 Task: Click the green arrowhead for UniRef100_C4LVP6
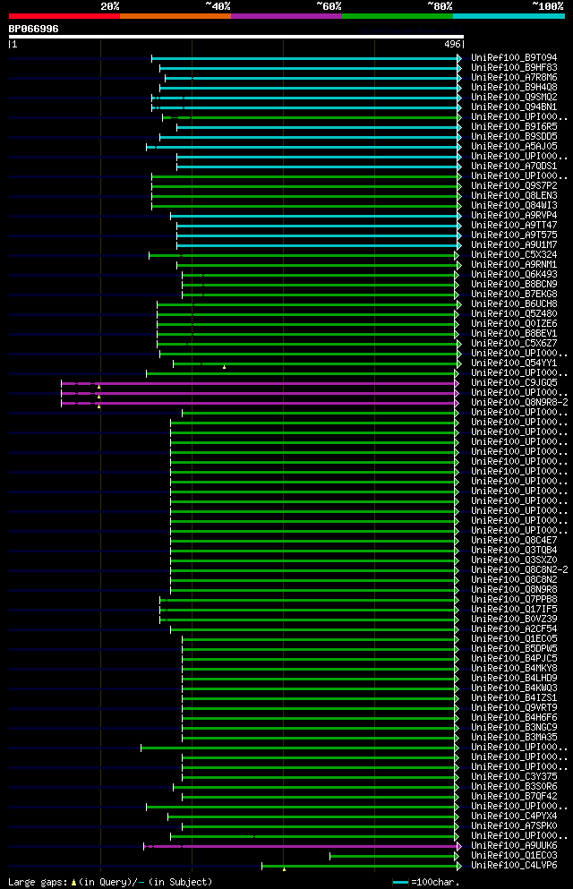459,866
